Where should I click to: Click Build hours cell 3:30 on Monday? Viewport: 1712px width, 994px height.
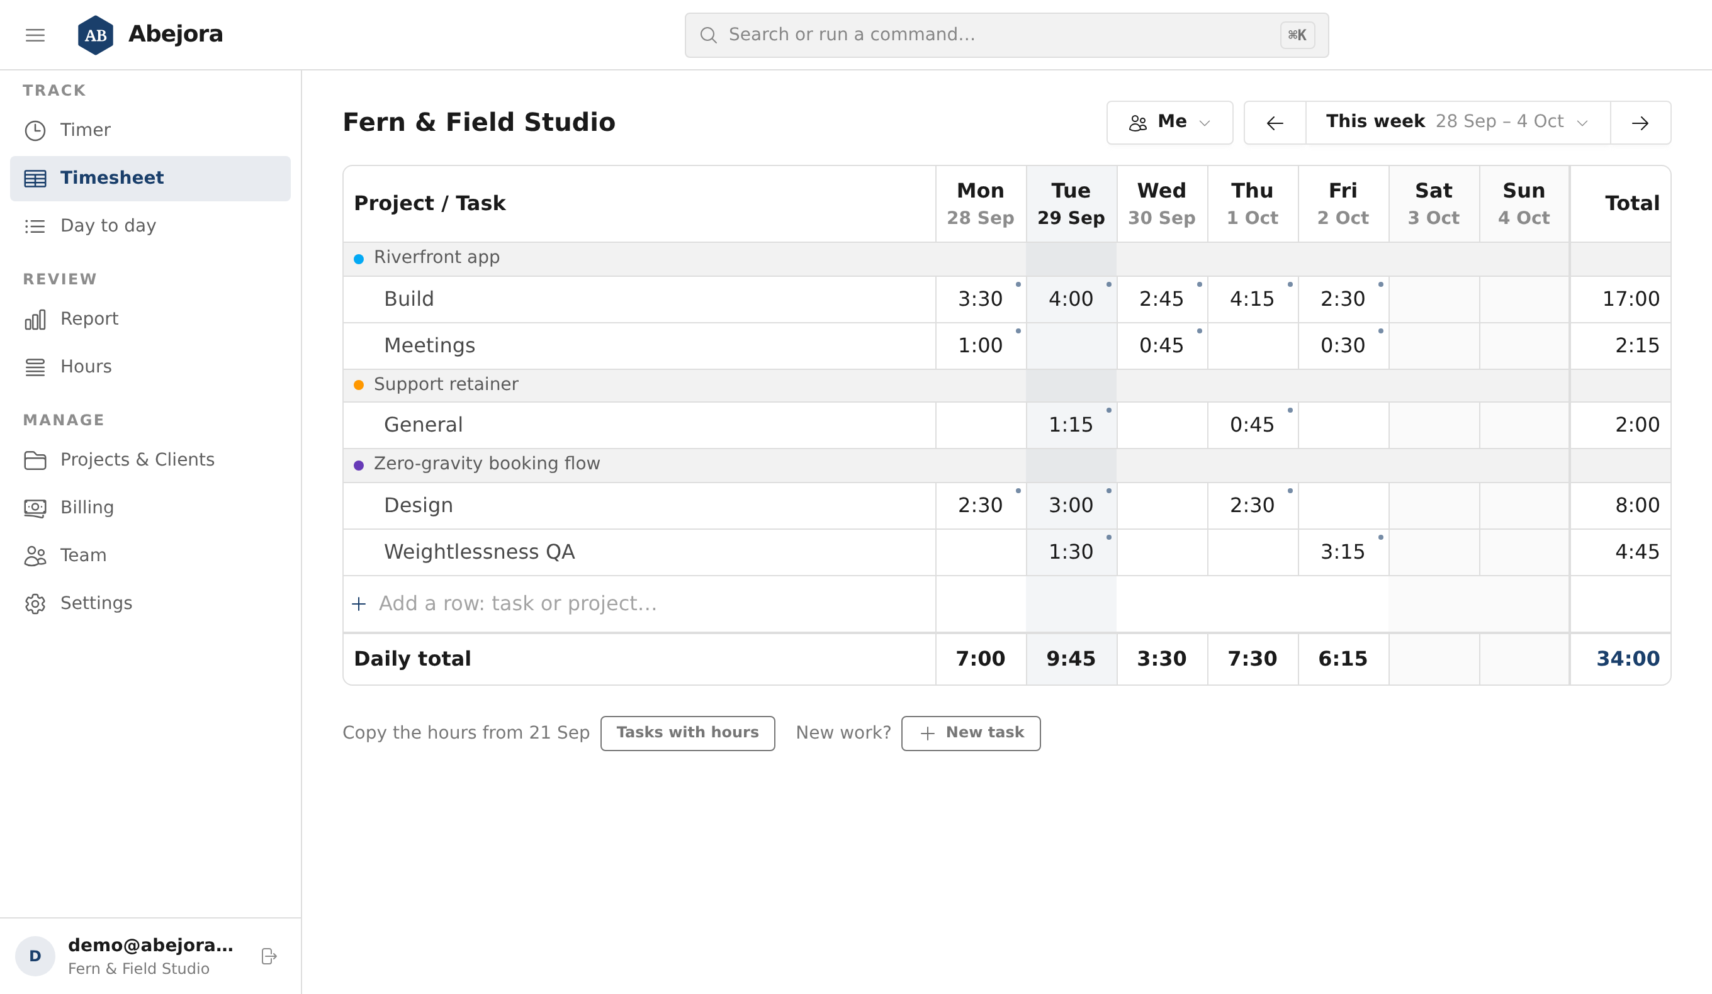click(981, 299)
